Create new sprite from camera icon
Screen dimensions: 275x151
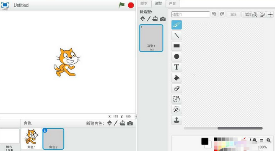click(x=130, y=123)
